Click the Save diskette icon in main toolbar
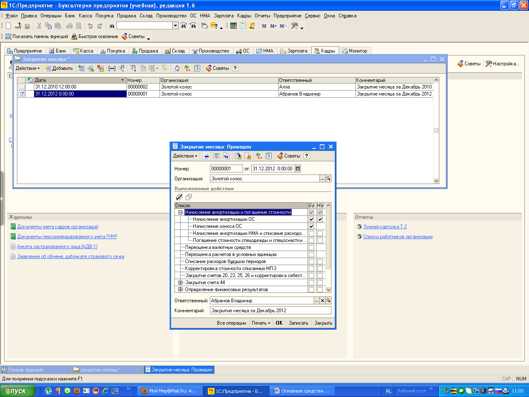The image size is (529, 397). click(x=27, y=26)
